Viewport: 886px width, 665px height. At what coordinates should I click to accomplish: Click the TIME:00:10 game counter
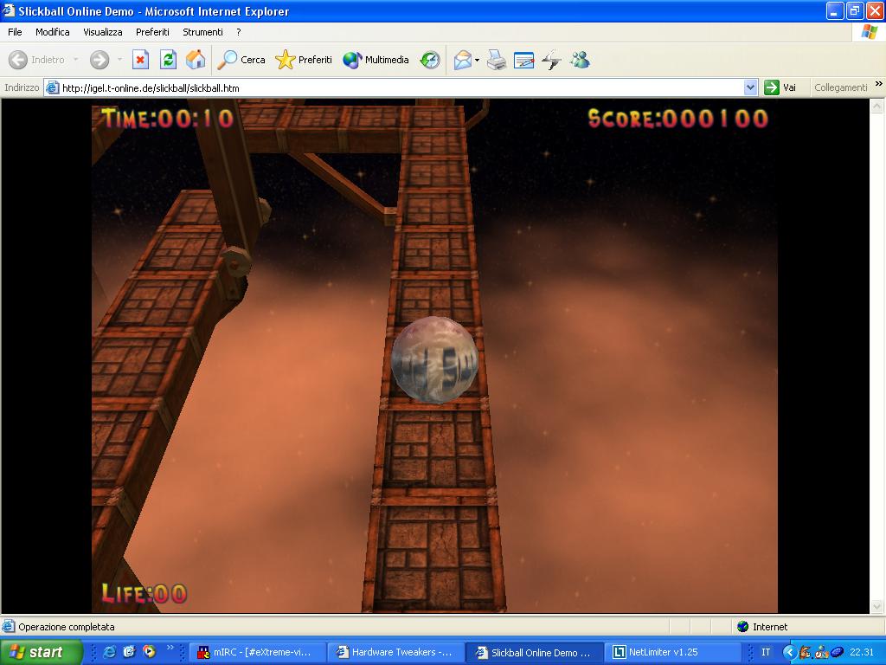(x=167, y=118)
